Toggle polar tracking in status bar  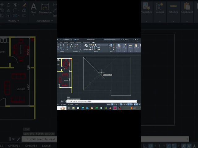coord(121,104)
